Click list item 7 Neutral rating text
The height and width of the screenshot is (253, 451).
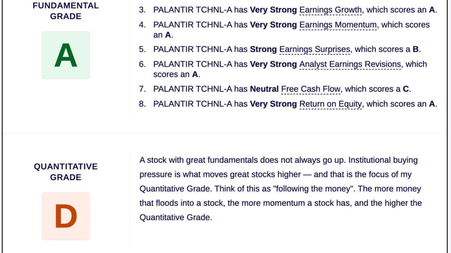[264, 89]
